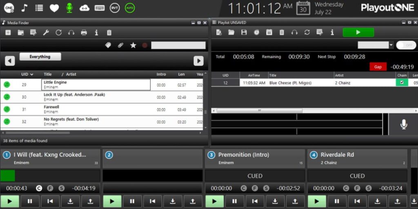Open the keyboard icon in top bar
Screen dimensions: 418x209
point(100,8)
